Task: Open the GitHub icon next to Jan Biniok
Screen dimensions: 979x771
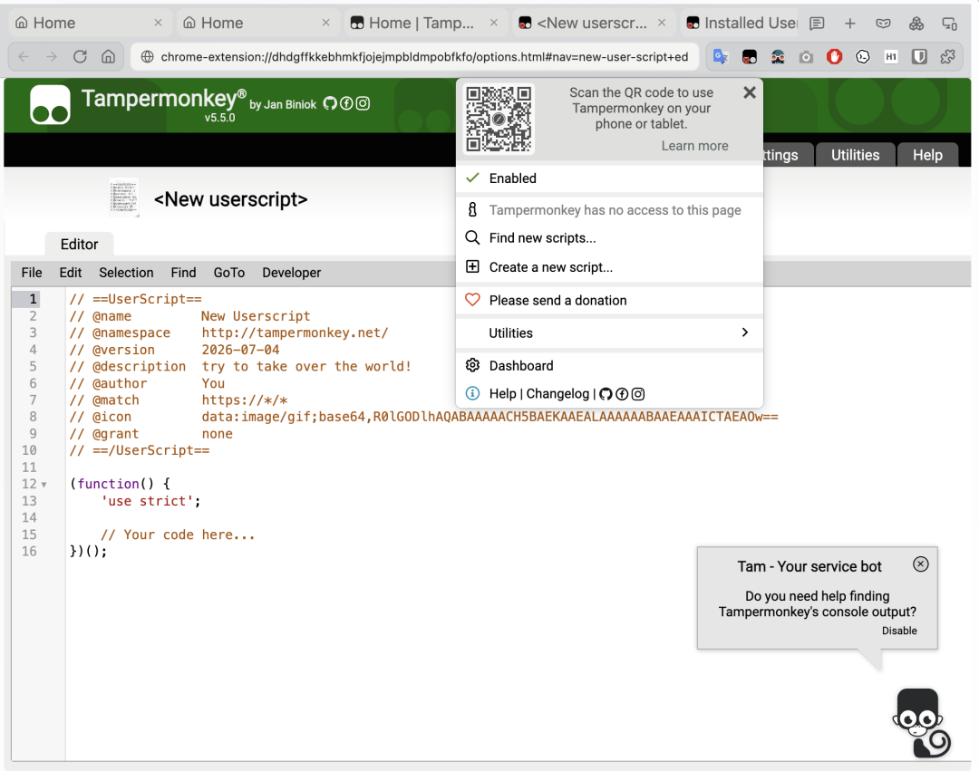Action: pos(330,103)
